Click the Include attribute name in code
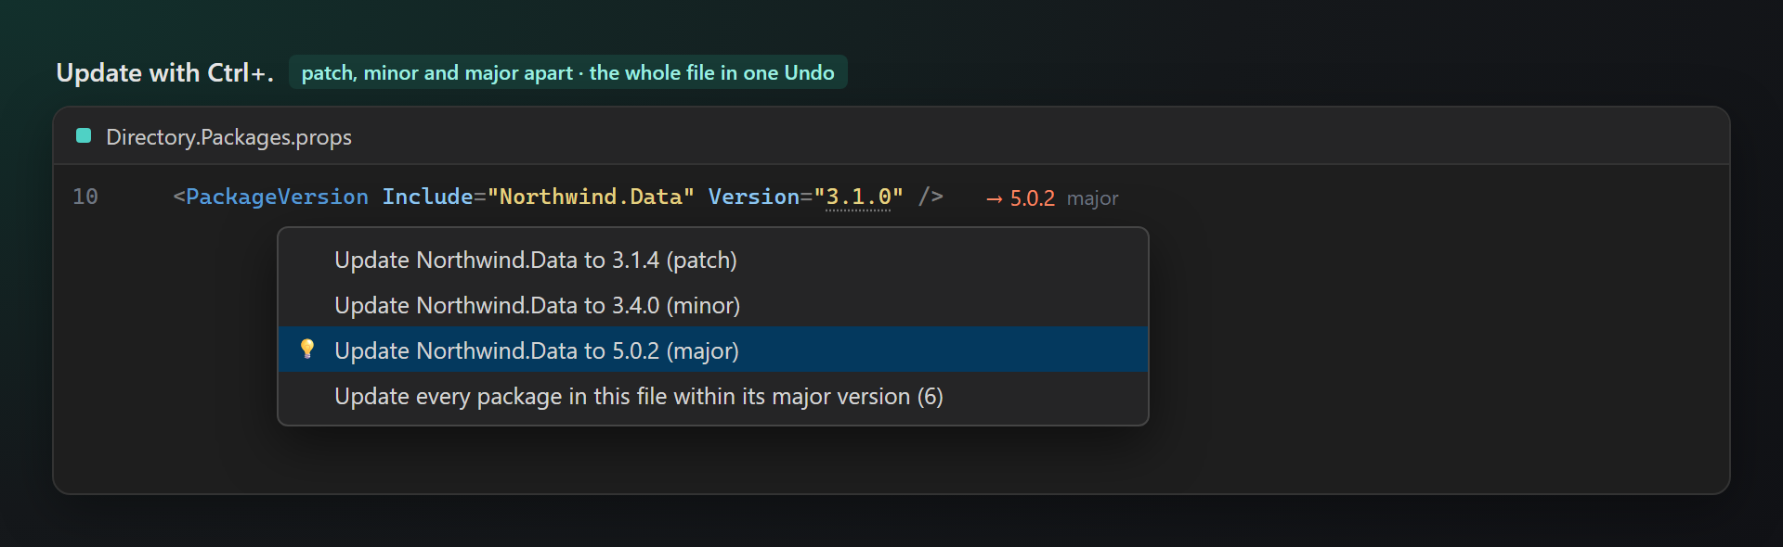Image resolution: width=1783 pixels, height=547 pixels. [428, 197]
